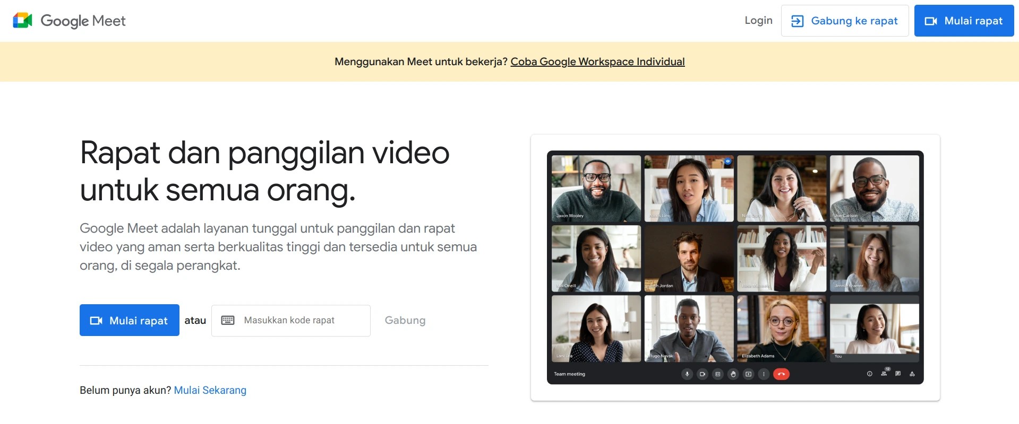Screen dimensions: 1019x424
Task: Click the red hang-up icon in the preview
Action: (x=781, y=374)
